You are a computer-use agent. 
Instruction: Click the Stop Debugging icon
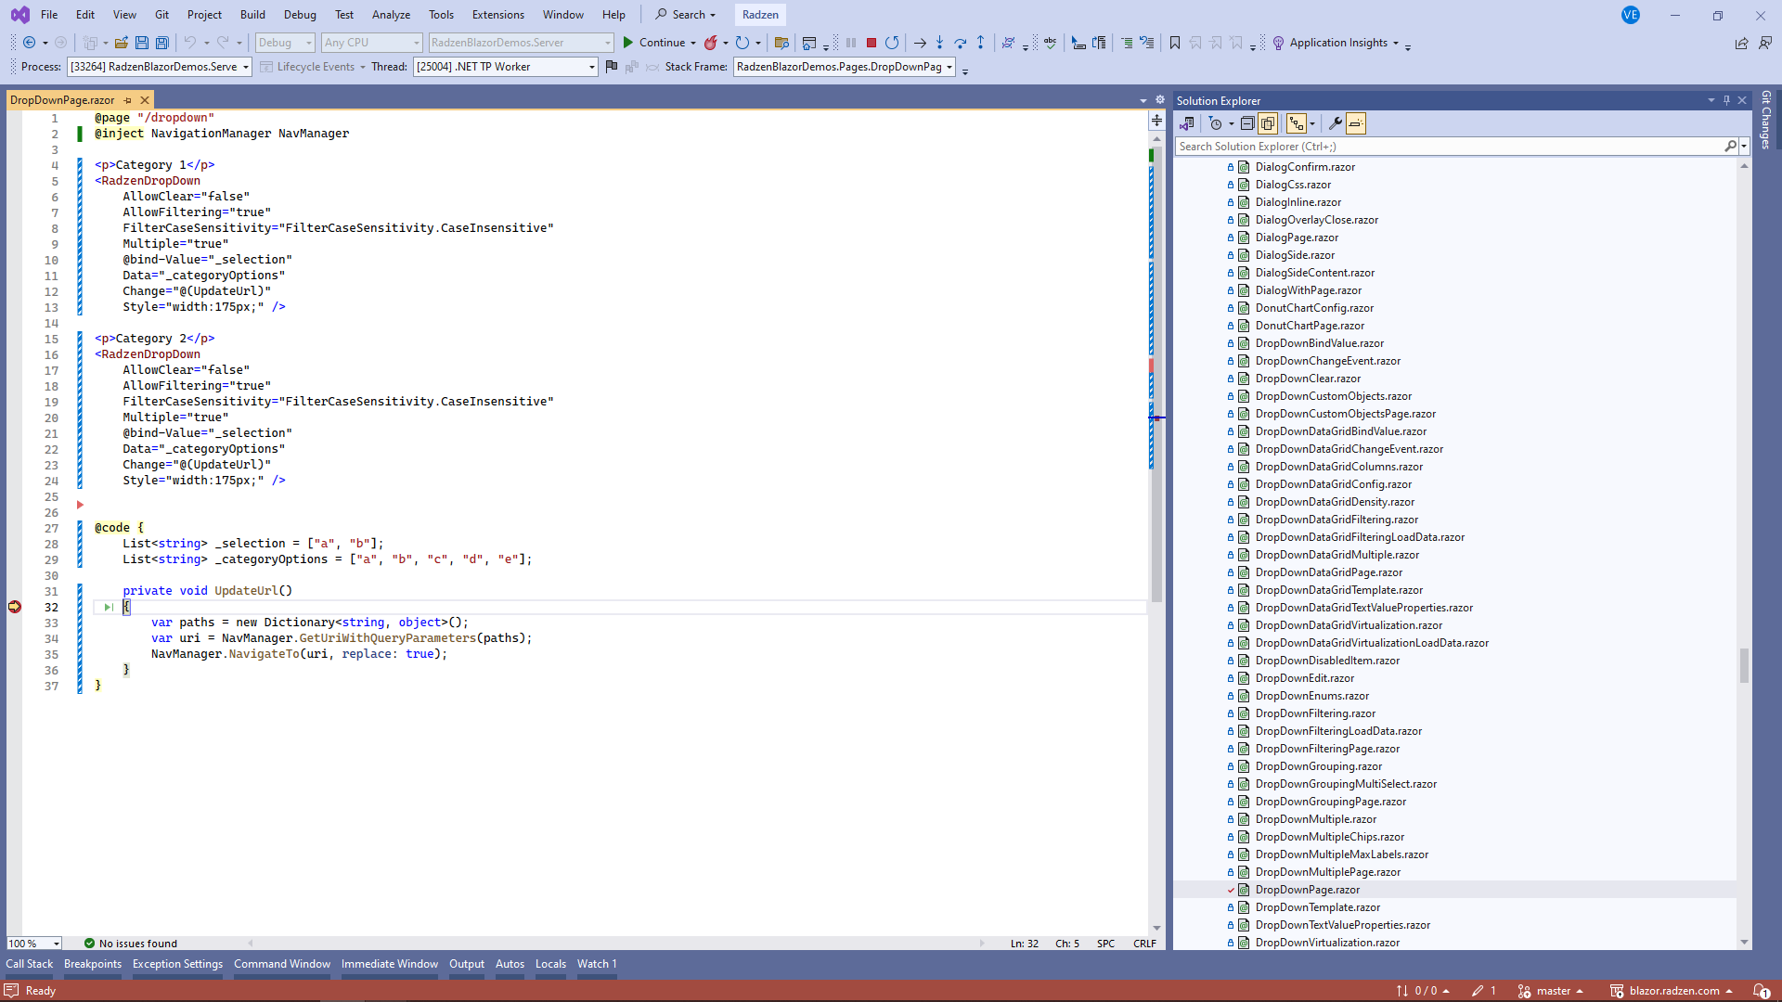(x=871, y=43)
